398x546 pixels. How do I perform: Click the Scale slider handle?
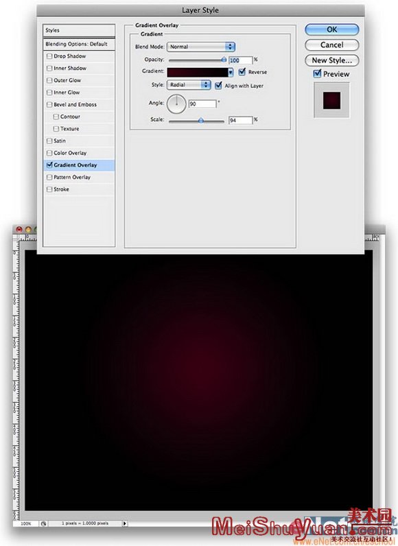coord(201,121)
